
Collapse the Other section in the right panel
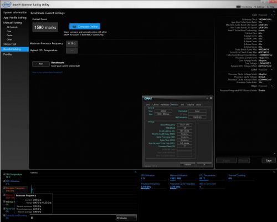point(271,86)
